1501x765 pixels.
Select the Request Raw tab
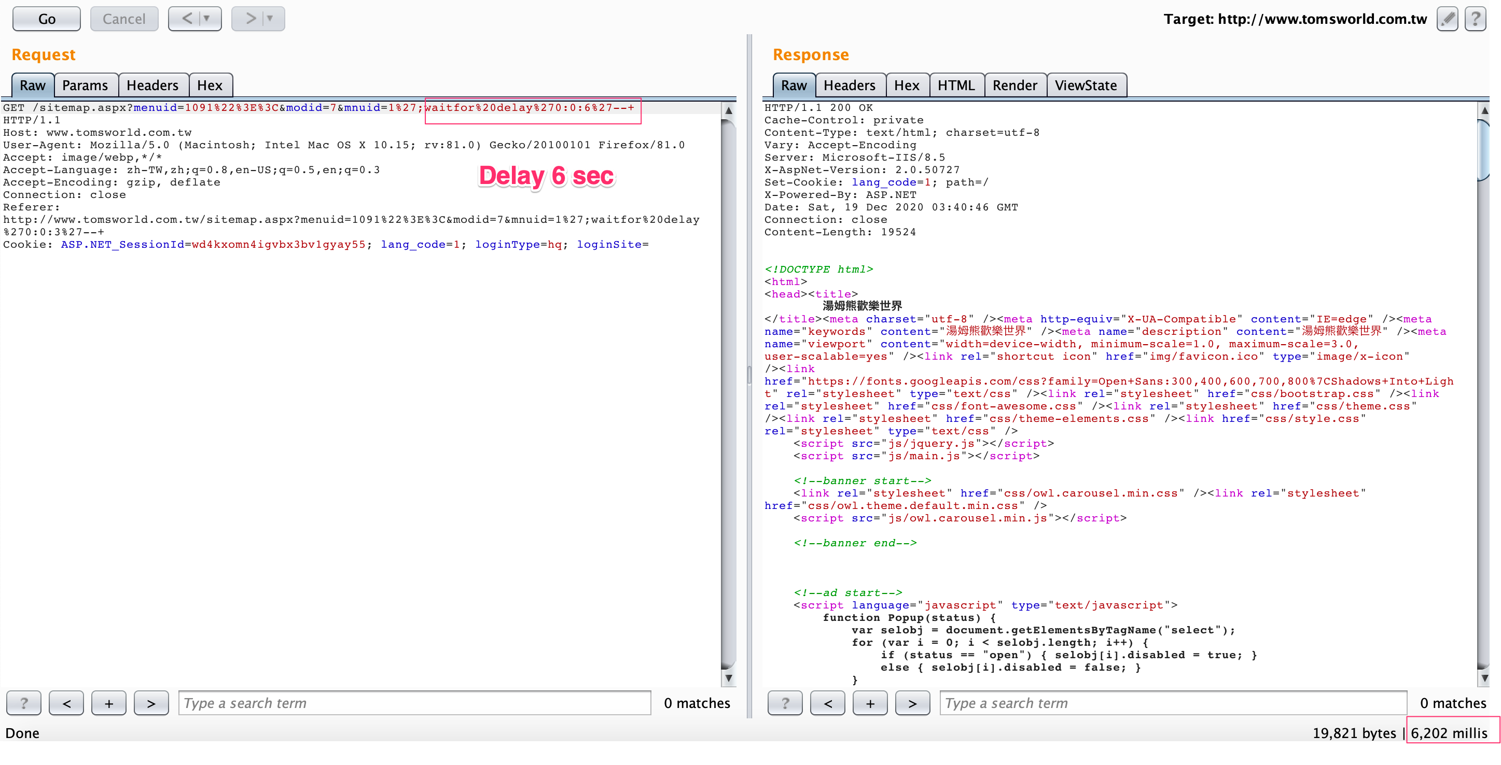[33, 85]
